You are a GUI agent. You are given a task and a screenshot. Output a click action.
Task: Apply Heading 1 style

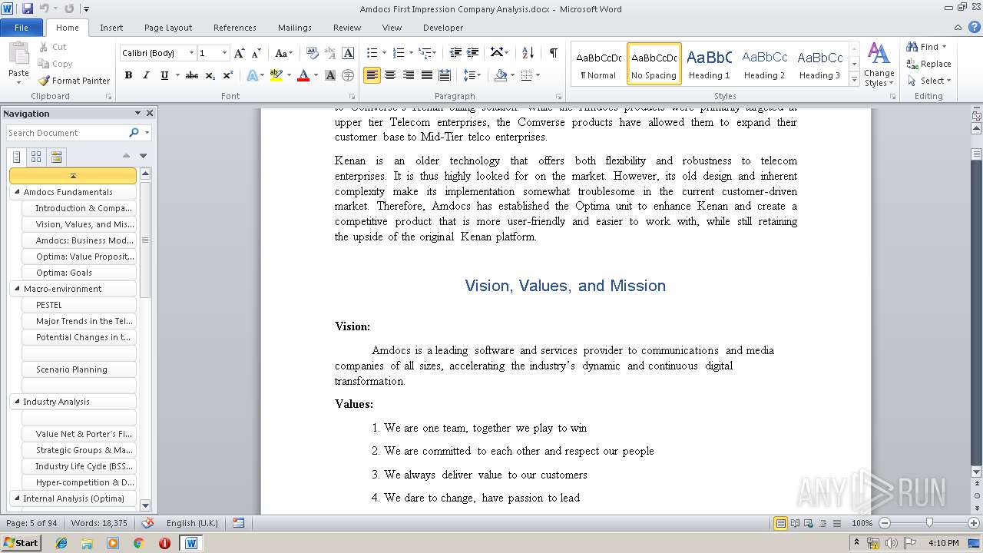[710, 63]
